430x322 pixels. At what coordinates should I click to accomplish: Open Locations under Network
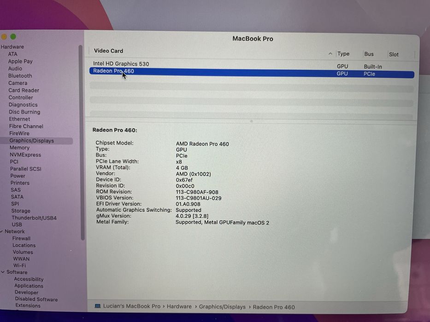pyautogui.click(x=24, y=245)
